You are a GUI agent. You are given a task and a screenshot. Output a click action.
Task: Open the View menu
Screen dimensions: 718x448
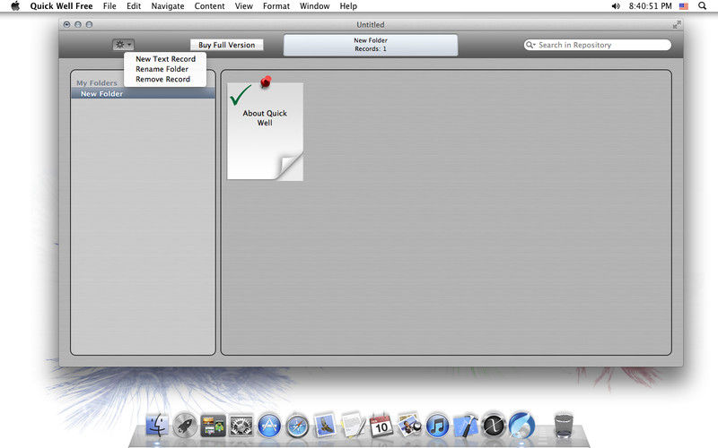(x=243, y=6)
